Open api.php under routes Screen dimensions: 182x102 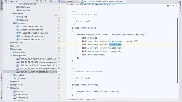tap(20, 91)
